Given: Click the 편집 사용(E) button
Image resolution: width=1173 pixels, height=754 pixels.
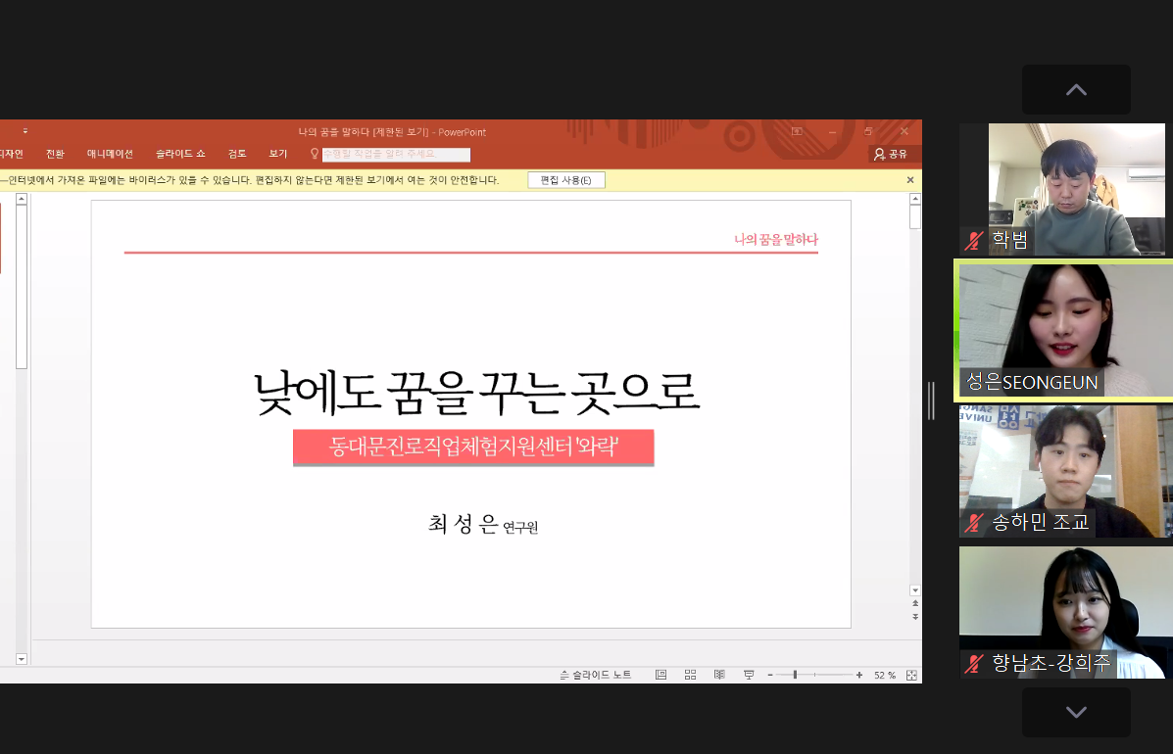Looking at the screenshot, I should [566, 180].
